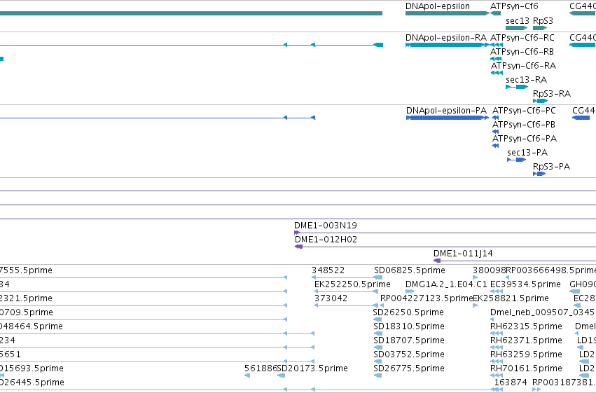Screen dimensions: 596x393
Task: Click the RpS3 gene label
Action: [x=543, y=21]
